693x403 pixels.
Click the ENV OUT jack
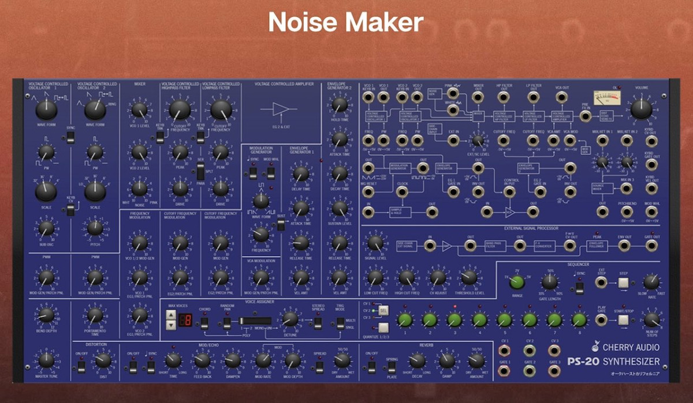coord(624,246)
